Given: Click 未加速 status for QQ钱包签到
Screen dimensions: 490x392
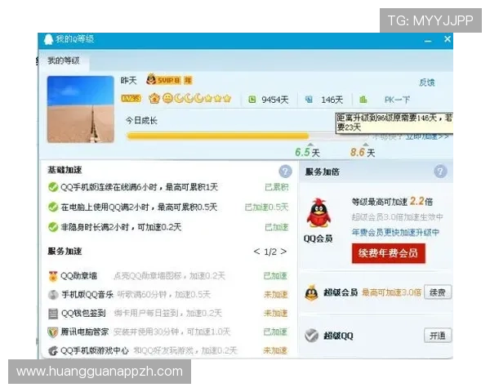Looking at the screenshot, I should pos(275,314).
